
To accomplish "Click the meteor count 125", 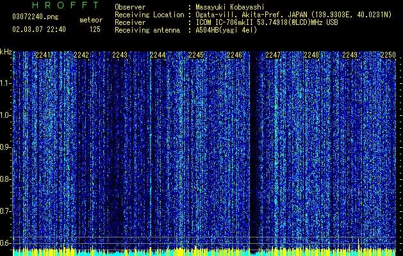I will (95, 29).
